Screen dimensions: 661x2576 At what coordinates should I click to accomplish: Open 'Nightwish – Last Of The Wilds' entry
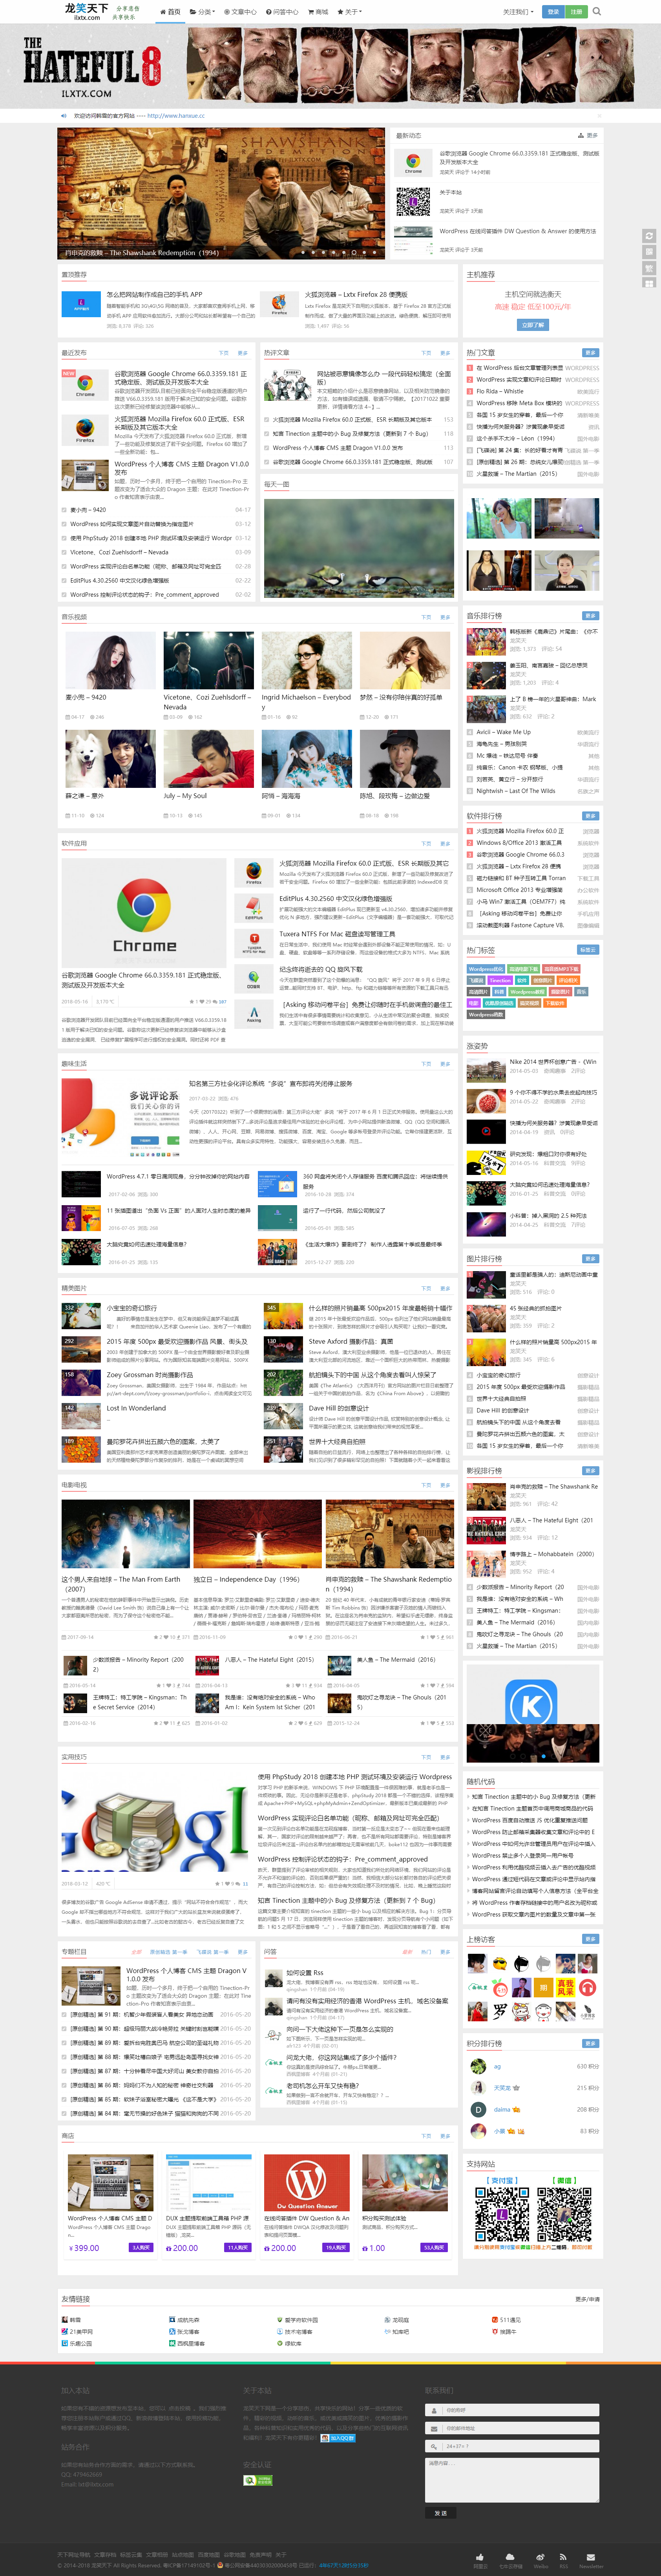click(x=516, y=791)
